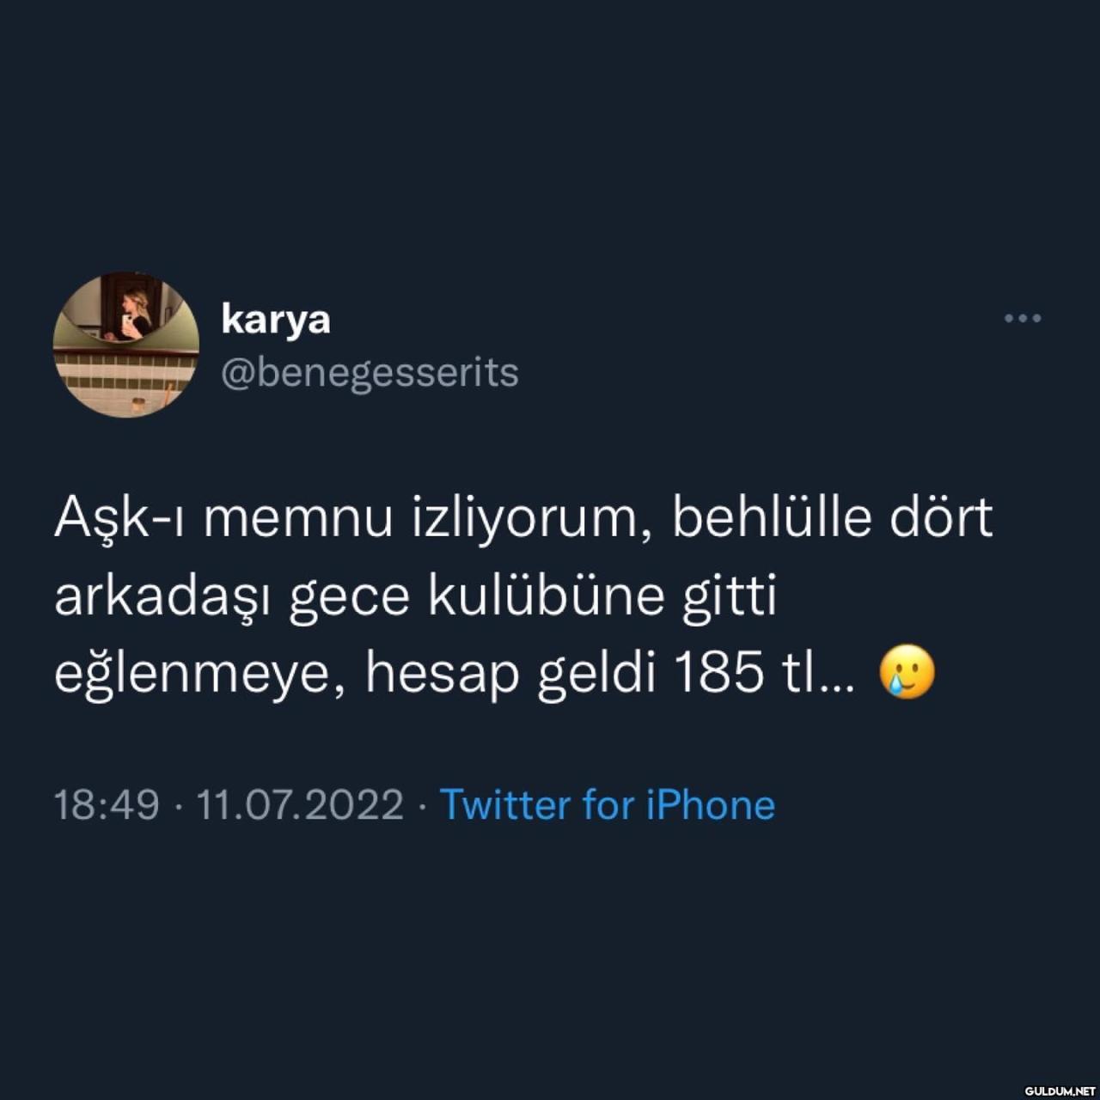Click the "185 tl" amount text

pos(749,672)
